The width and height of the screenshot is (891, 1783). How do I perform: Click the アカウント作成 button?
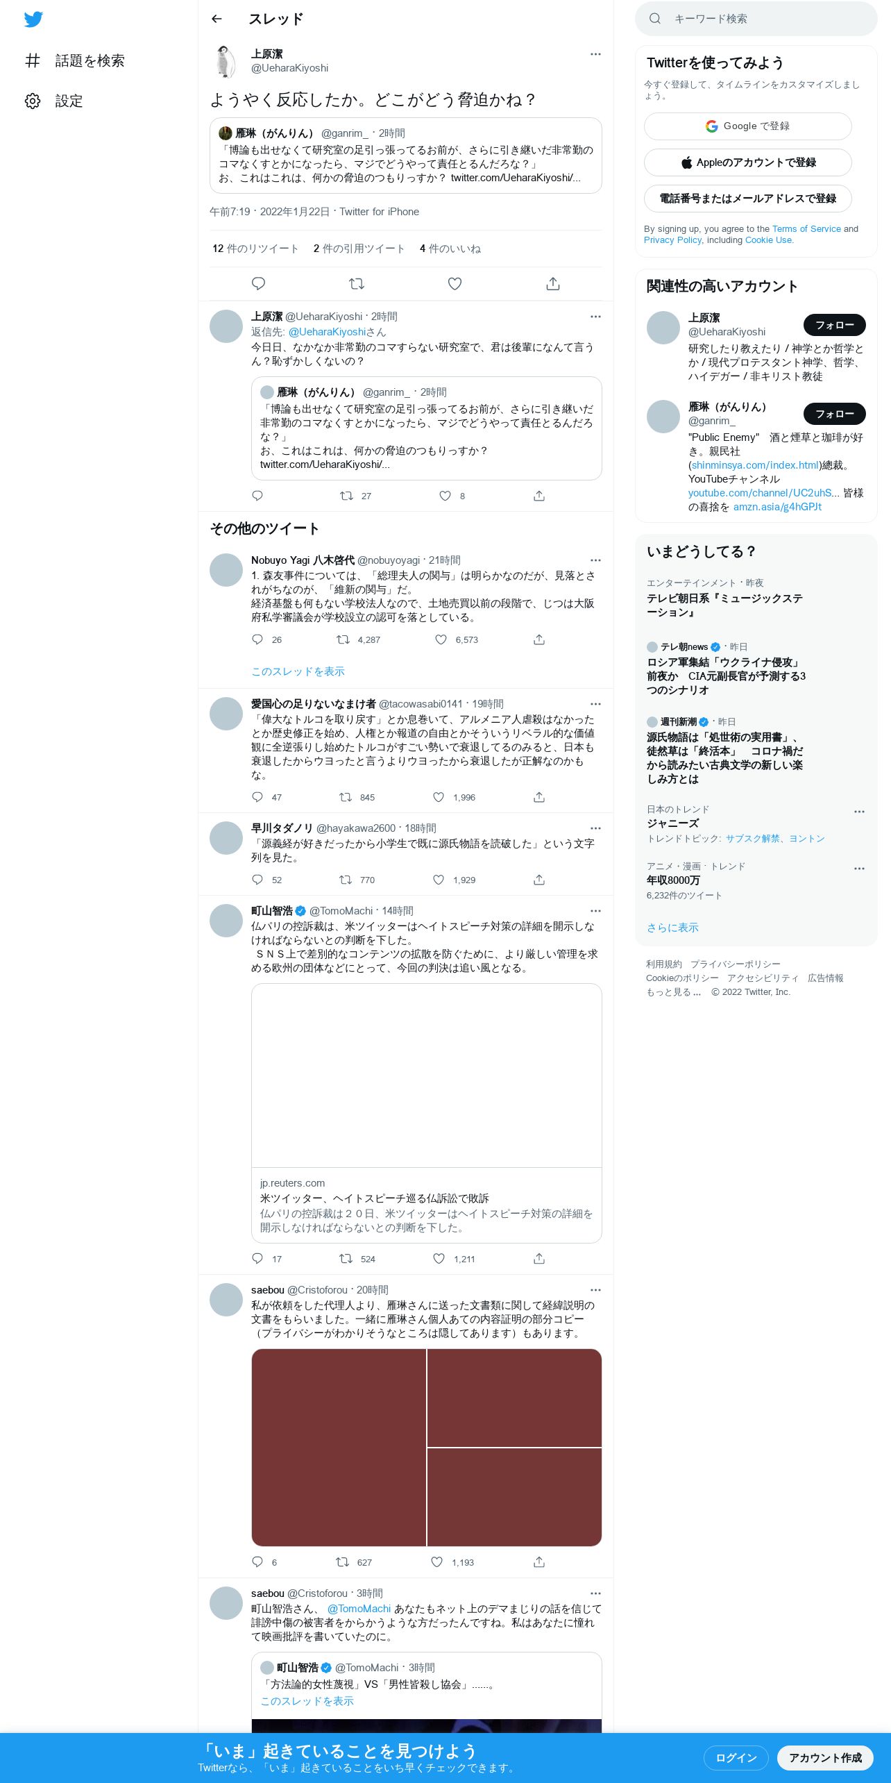tap(825, 1757)
